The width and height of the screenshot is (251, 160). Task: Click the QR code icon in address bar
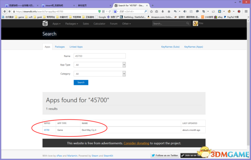103,11
